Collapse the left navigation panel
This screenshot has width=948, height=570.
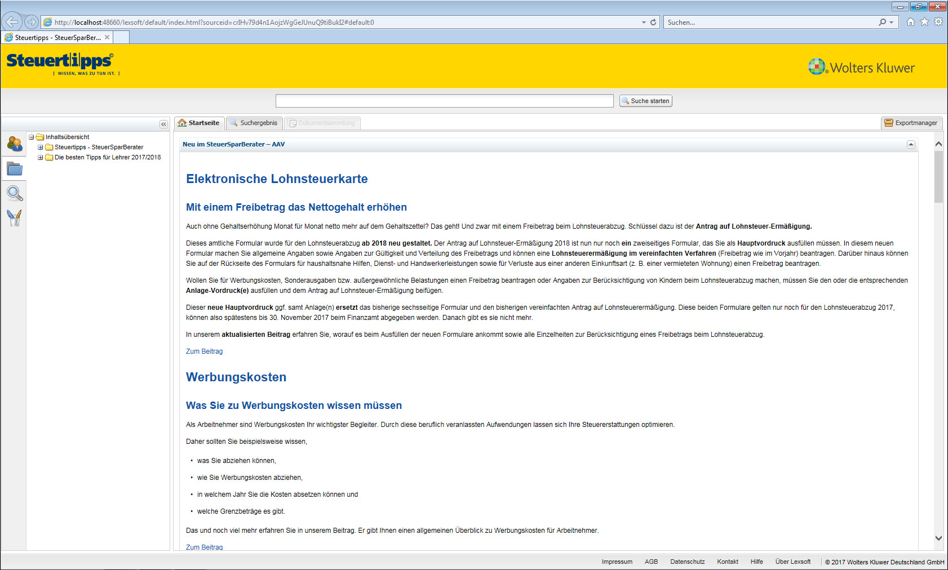(x=163, y=124)
